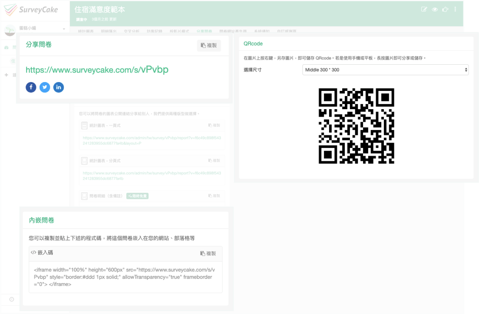Click the SurveyCake logo
The height and width of the screenshot is (314, 479).
31,10
